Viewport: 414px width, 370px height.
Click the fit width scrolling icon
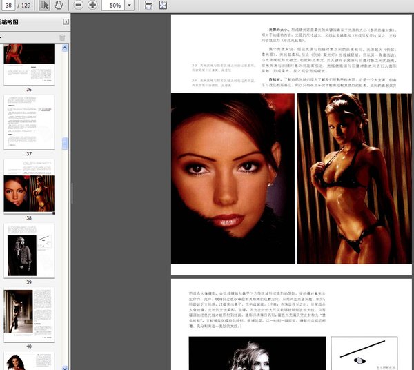[x=148, y=5]
